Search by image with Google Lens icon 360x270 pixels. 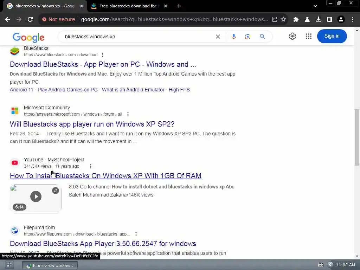point(248,37)
